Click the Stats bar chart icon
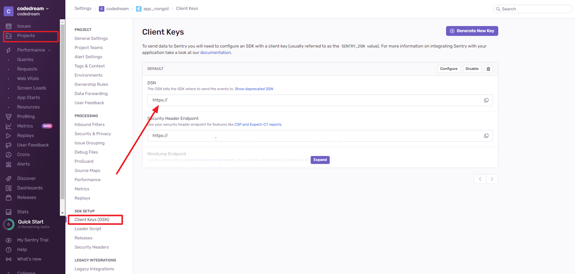The height and width of the screenshot is (274, 575). [9, 212]
